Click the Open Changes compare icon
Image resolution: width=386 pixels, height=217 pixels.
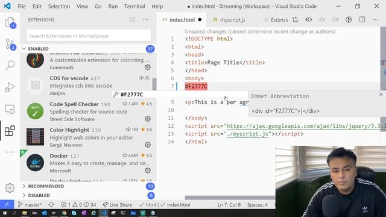pos(295,20)
